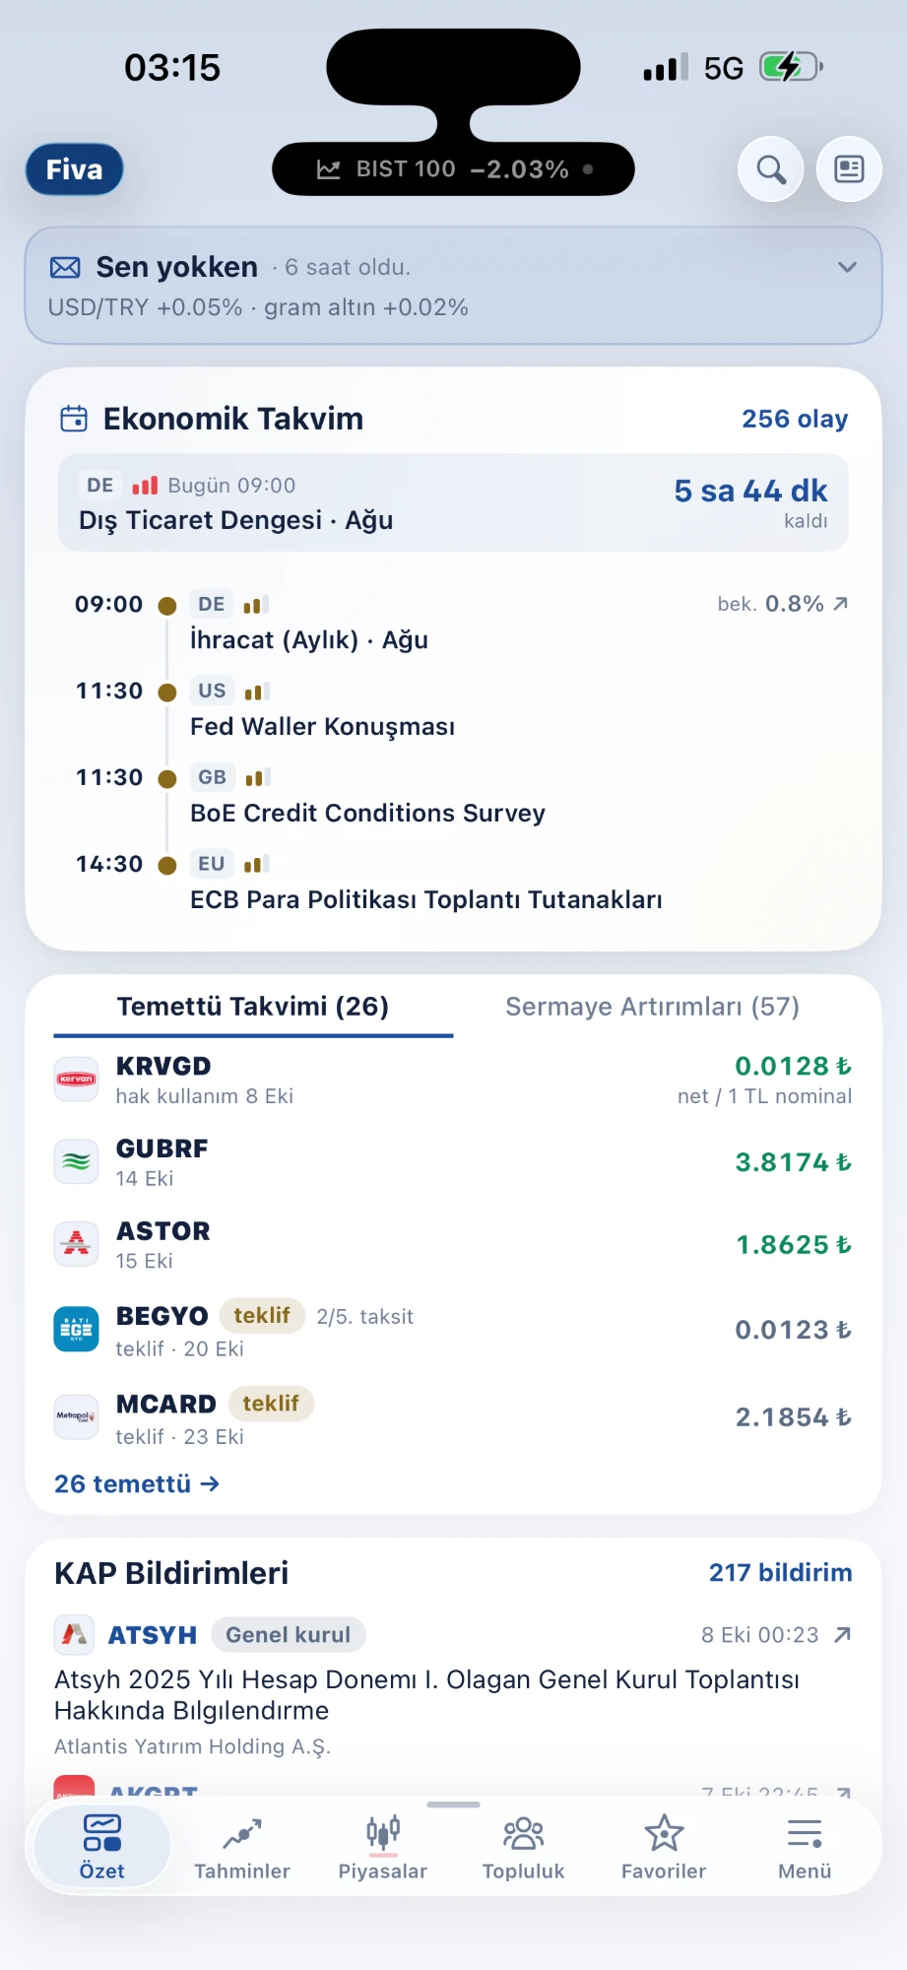This screenshot has height=1970, width=907.
Task: Open the 26 temettü link
Action: [x=137, y=1484]
